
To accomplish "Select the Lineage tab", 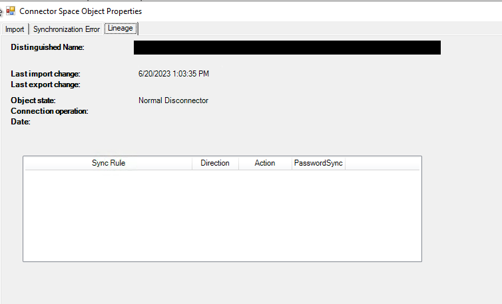I will click(121, 29).
